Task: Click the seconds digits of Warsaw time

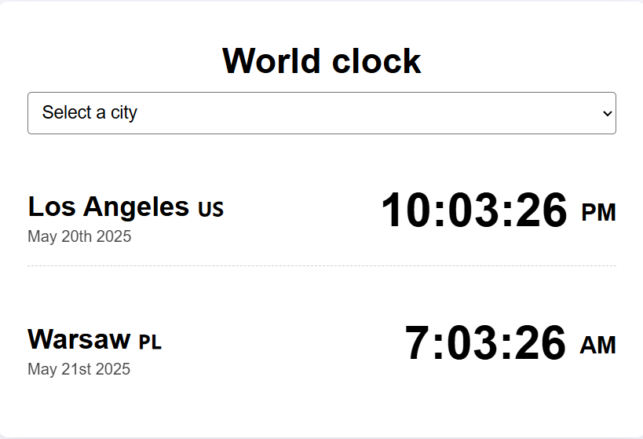Action: (x=540, y=342)
